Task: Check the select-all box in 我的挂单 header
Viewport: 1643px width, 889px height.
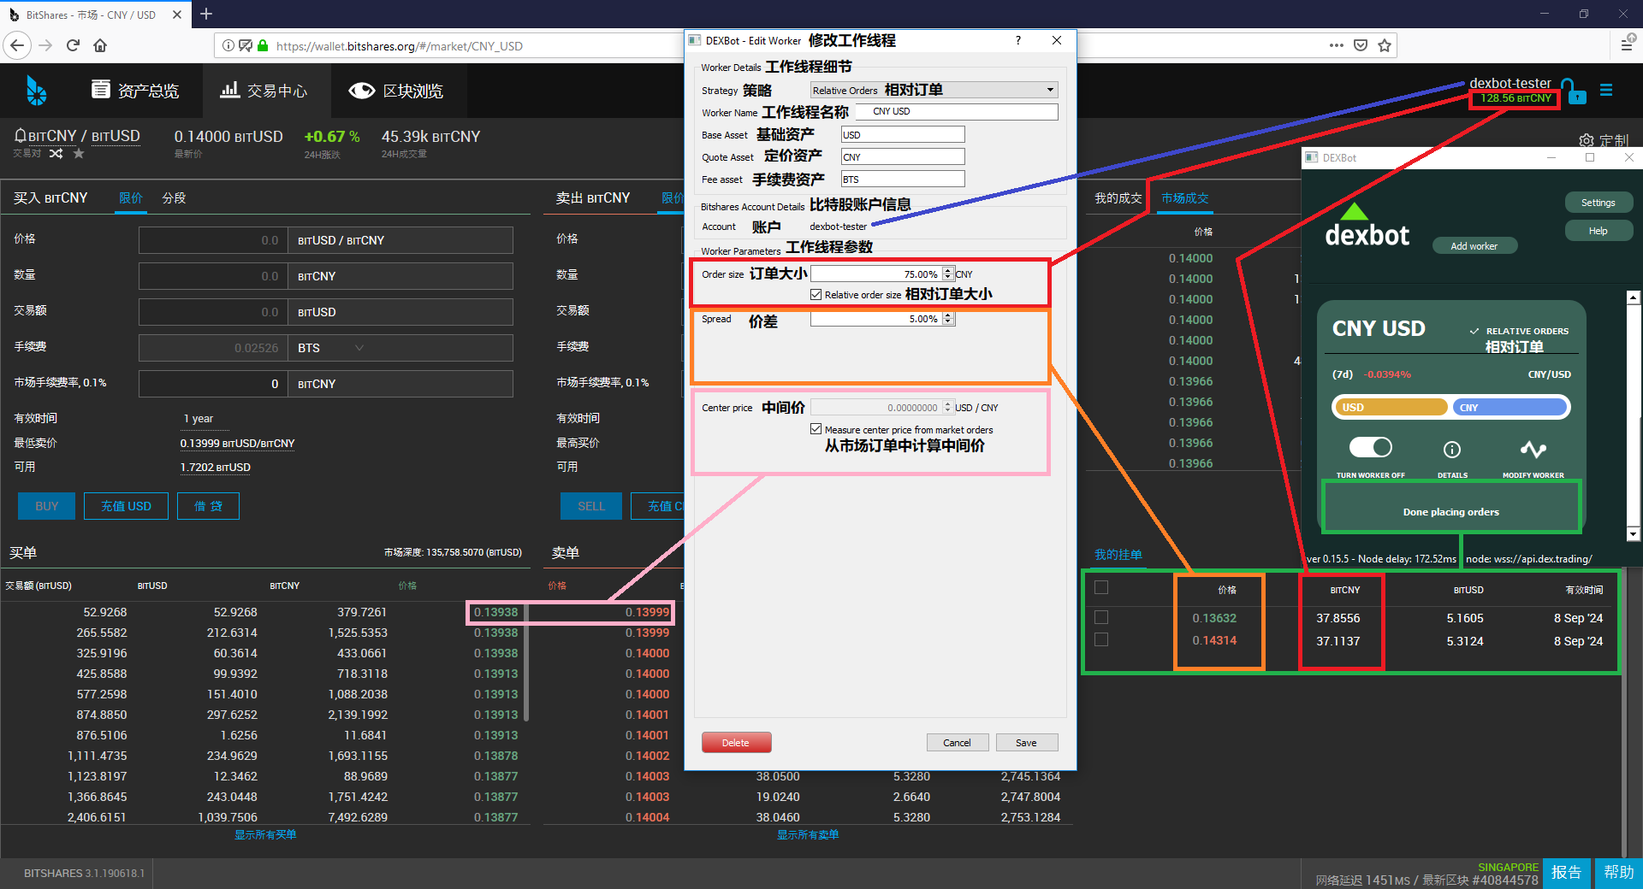Action: point(1101,587)
